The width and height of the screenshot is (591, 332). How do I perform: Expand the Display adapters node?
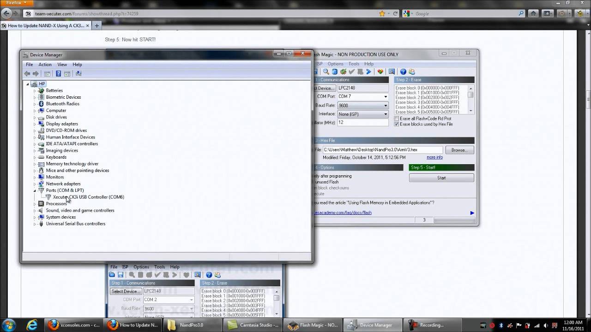35,124
